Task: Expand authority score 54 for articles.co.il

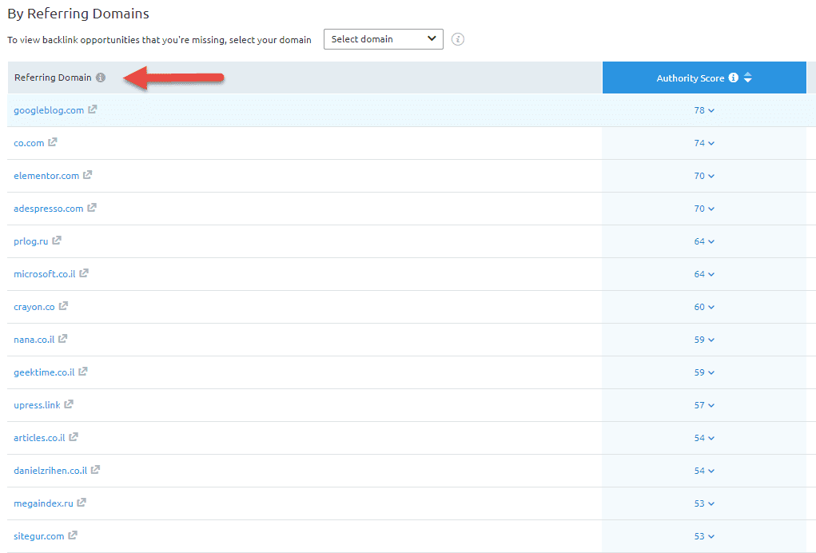Action: tap(704, 438)
